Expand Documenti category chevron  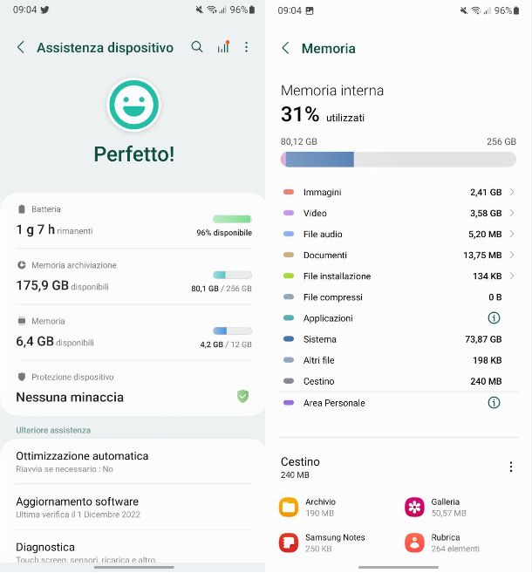click(512, 255)
